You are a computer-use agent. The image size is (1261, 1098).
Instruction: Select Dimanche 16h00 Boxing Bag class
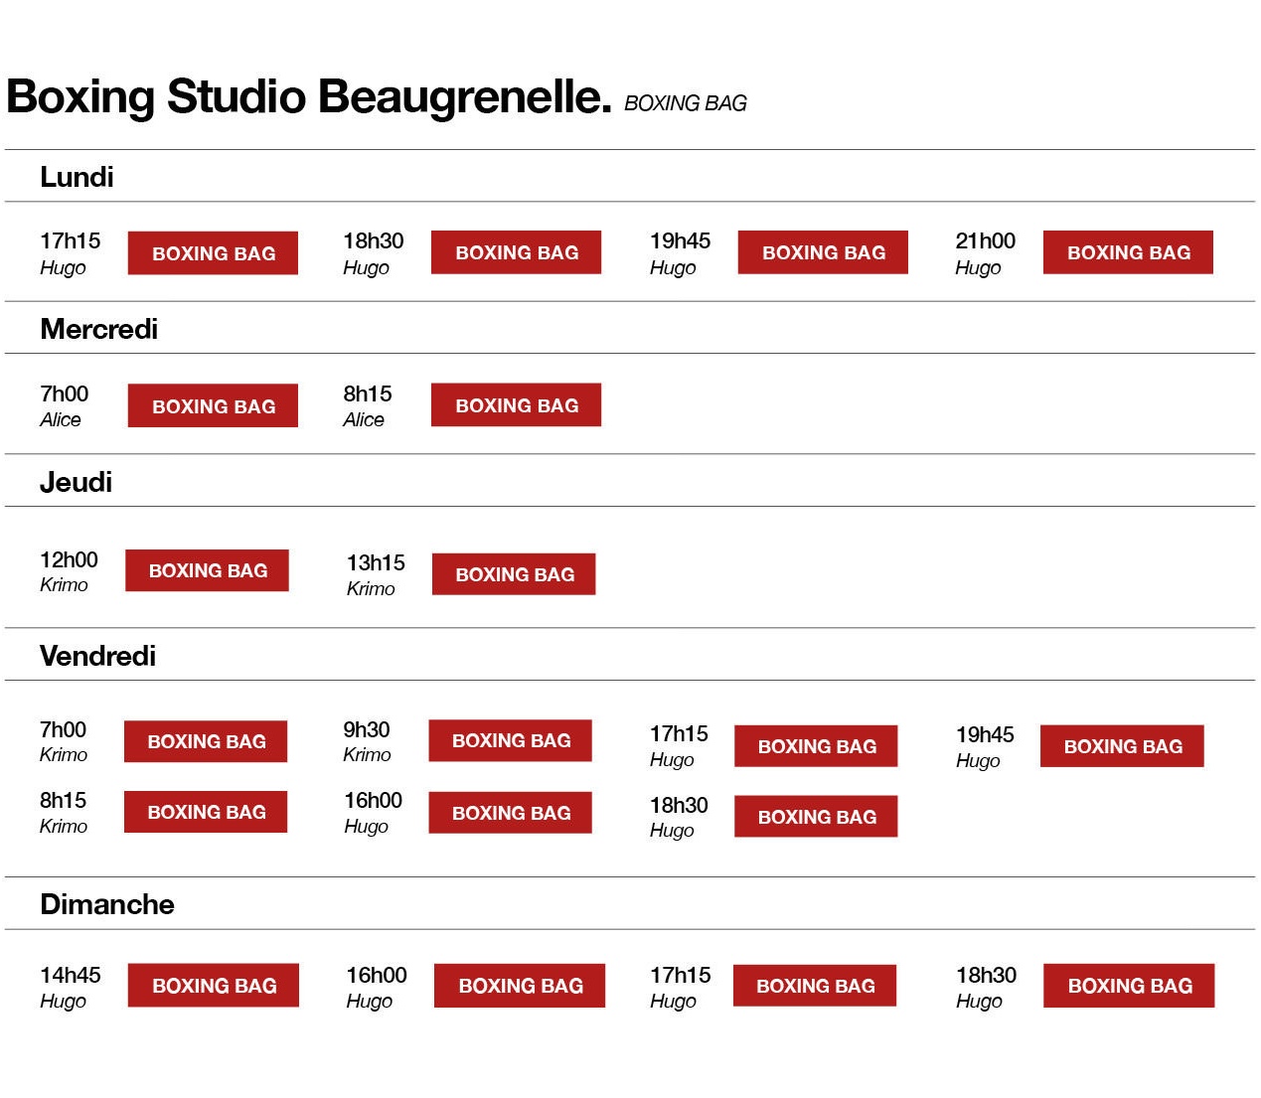click(x=520, y=986)
